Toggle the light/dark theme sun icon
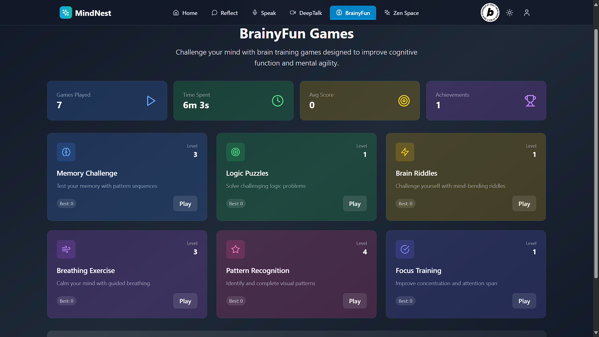 point(509,13)
